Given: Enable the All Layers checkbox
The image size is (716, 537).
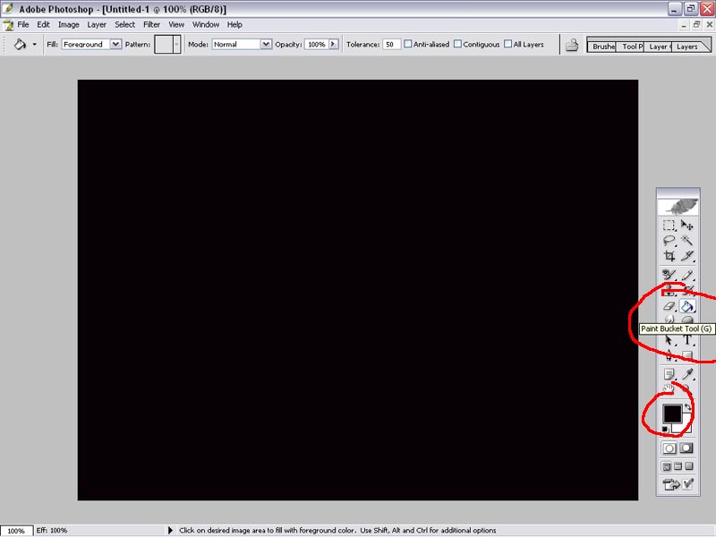Looking at the screenshot, I should coord(507,44).
